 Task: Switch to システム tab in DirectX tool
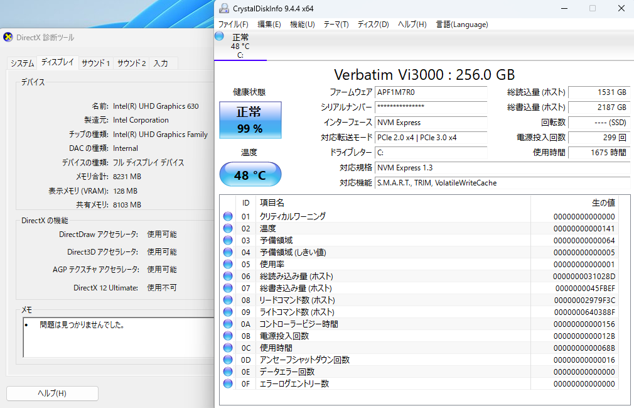coord(22,63)
